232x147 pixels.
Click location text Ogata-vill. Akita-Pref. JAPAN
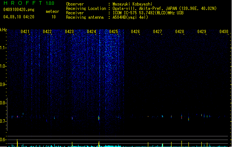pos(145,8)
